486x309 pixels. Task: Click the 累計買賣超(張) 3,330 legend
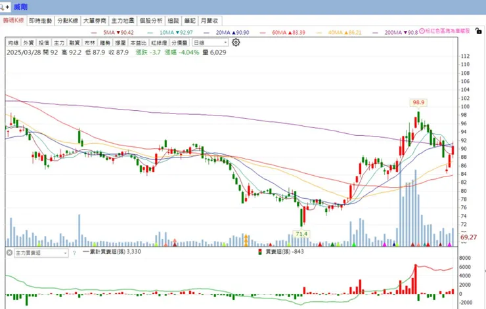click(x=112, y=252)
